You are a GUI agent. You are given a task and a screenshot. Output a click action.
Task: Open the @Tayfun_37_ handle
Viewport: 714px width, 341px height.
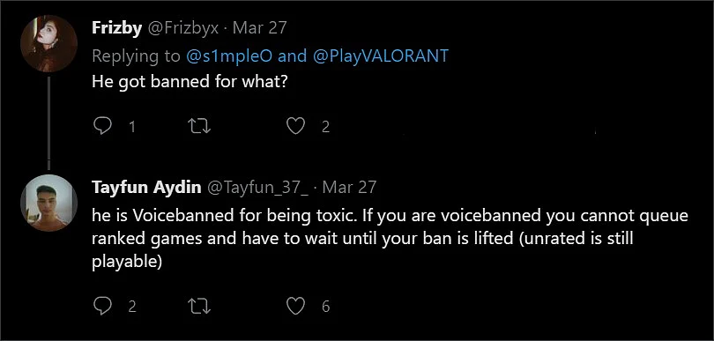(257, 187)
